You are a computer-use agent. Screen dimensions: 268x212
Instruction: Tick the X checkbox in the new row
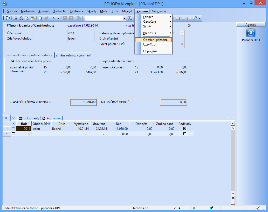(13, 134)
